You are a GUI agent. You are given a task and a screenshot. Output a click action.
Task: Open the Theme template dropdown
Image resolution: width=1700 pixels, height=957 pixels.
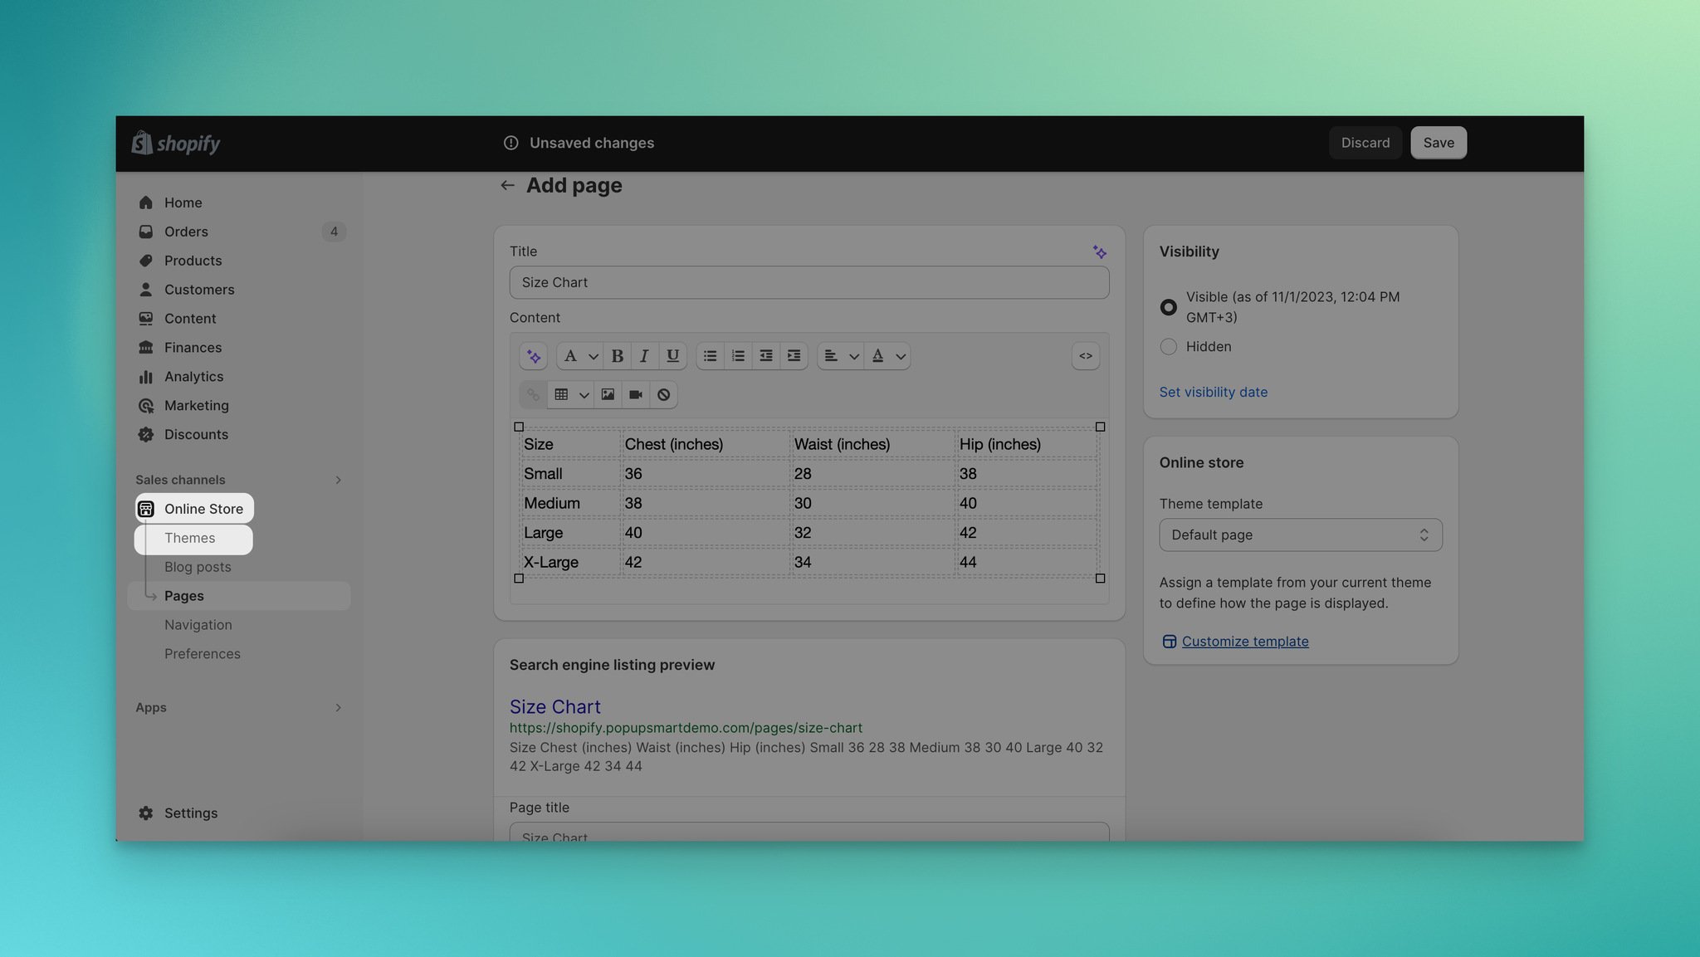click(1300, 535)
